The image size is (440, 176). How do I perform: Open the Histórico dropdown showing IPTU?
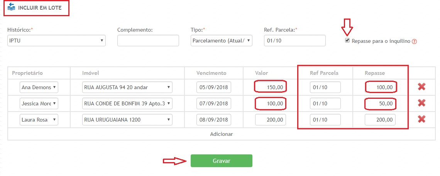(x=56, y=41)
